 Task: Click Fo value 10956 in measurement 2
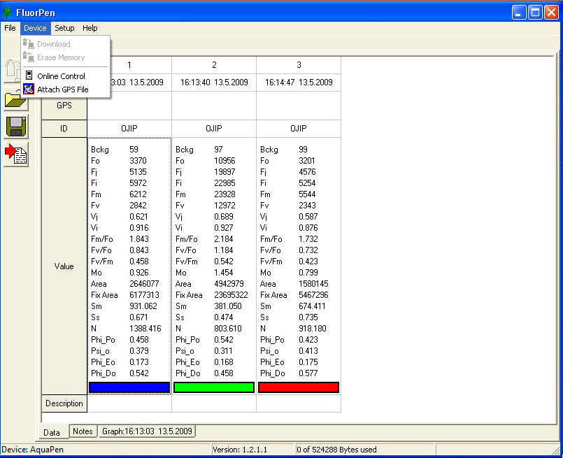point(225,160)
